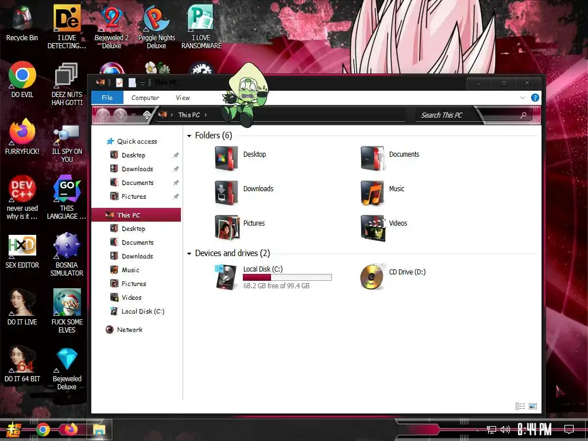Select the Music folder in main pane
Image resolution: width=588 pixels, height=441 pixels.
coord(382,193)
